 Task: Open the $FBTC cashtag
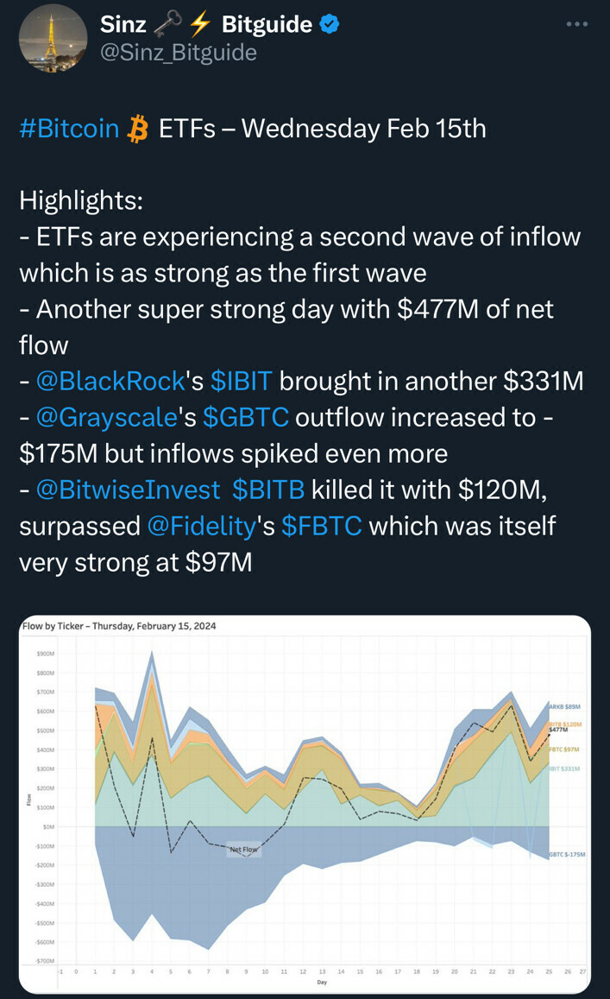pyautogui.click(x=321, y=526)
